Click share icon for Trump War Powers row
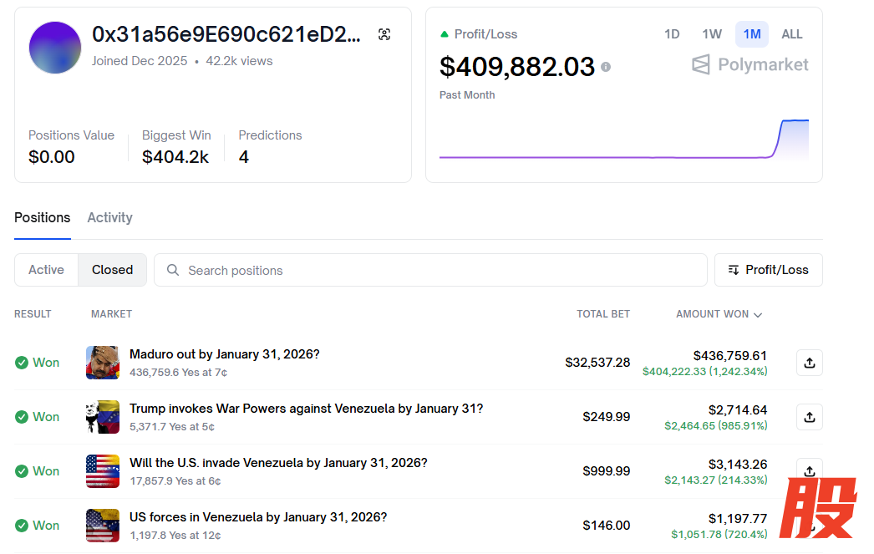Viewport: 874px width, 554px height. click(809, 417)
